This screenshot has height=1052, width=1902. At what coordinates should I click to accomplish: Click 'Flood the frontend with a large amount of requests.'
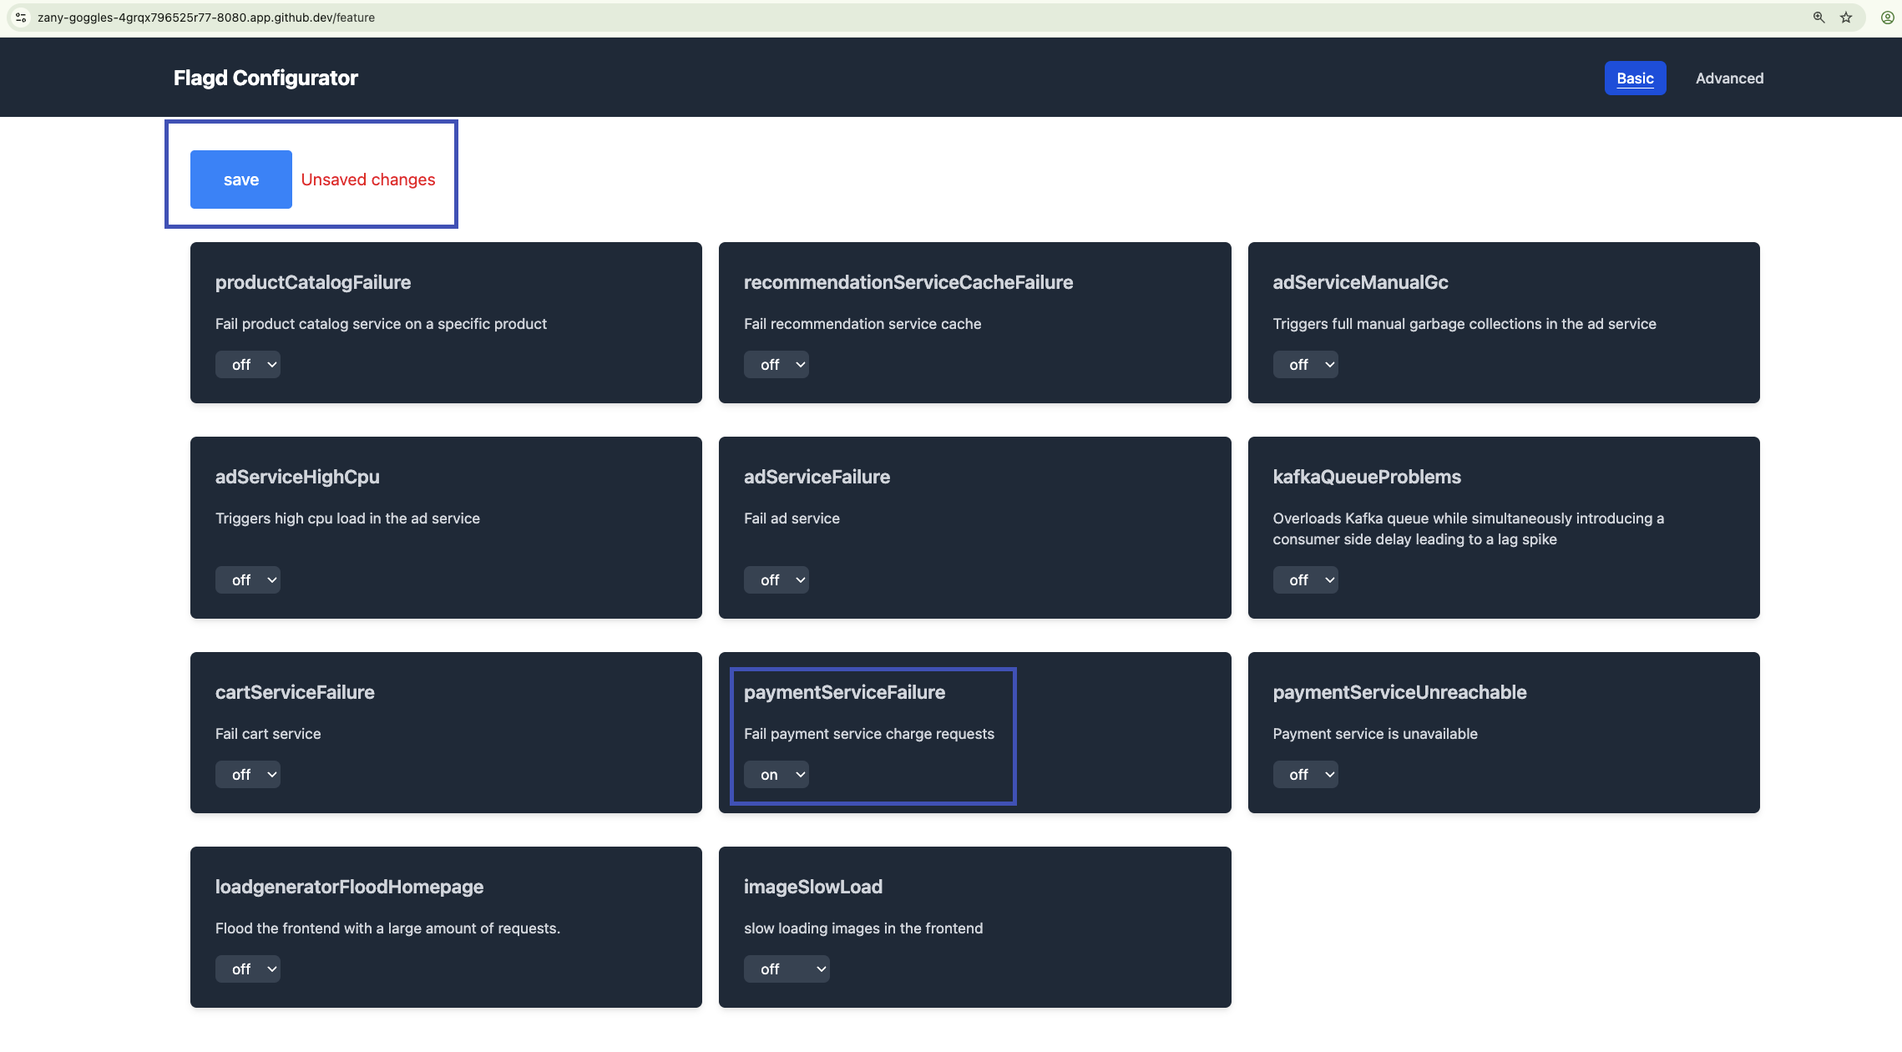pos(387,928)
